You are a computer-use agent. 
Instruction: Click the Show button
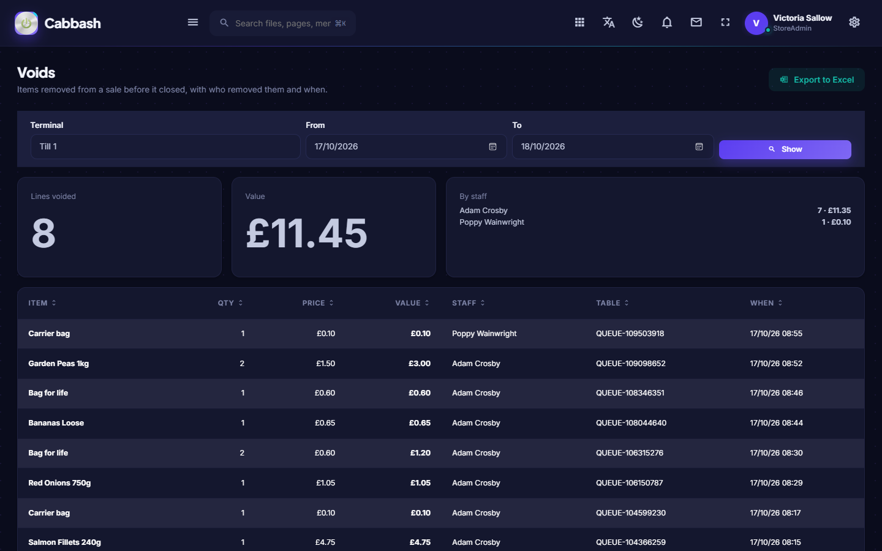tap(785, 149)
